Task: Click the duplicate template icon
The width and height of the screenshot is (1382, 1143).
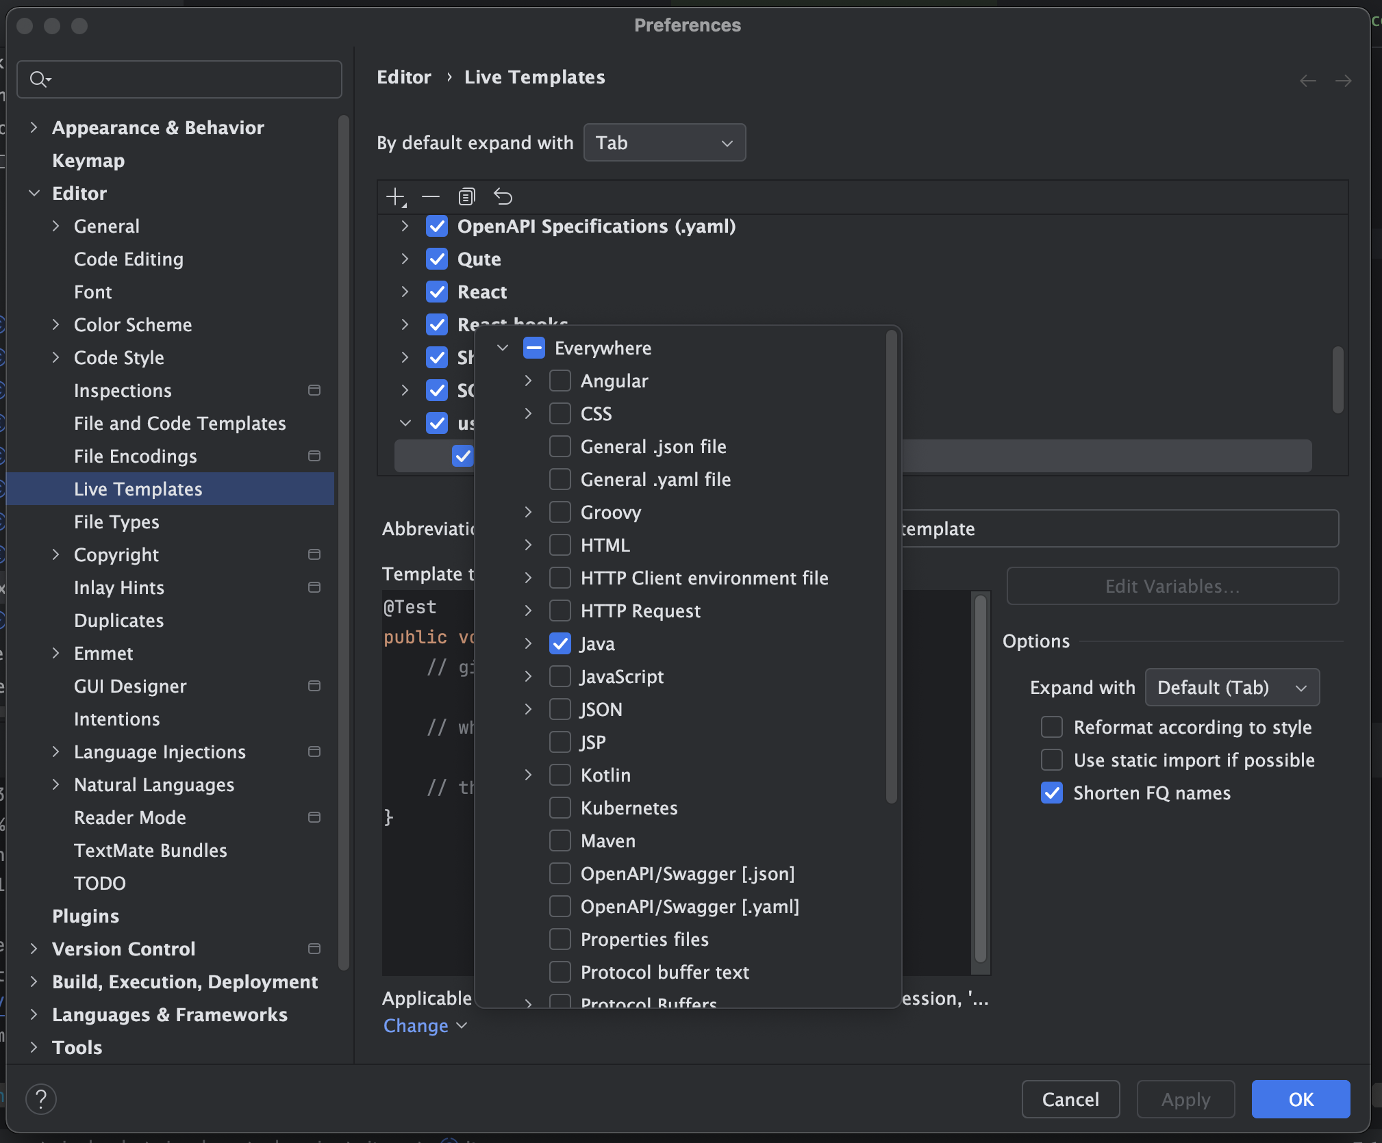Action: click(466, 197)
